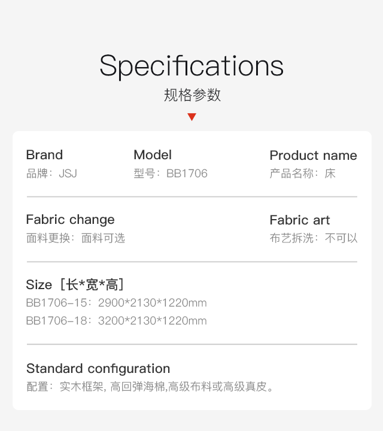The height and width of the screenshot is (431, 383).
Task: Click the Fabric change label
Action: click(71, 220)
